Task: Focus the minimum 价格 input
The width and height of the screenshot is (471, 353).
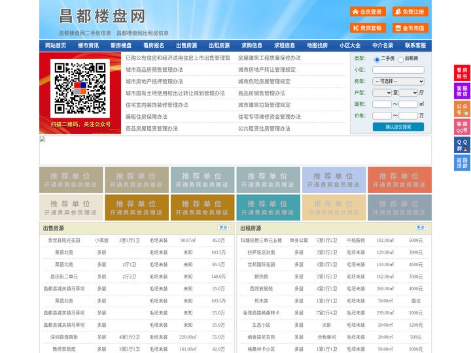Action: tap(382, 116)
